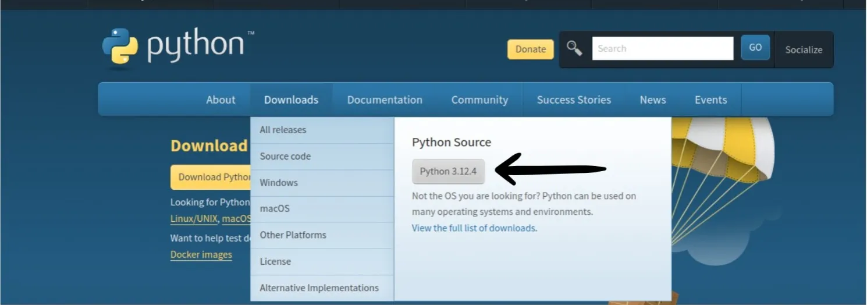The image size is (867, 305).
Task: Select Other Platforms in Downloads submenu
Action: [x=322, y=235]
